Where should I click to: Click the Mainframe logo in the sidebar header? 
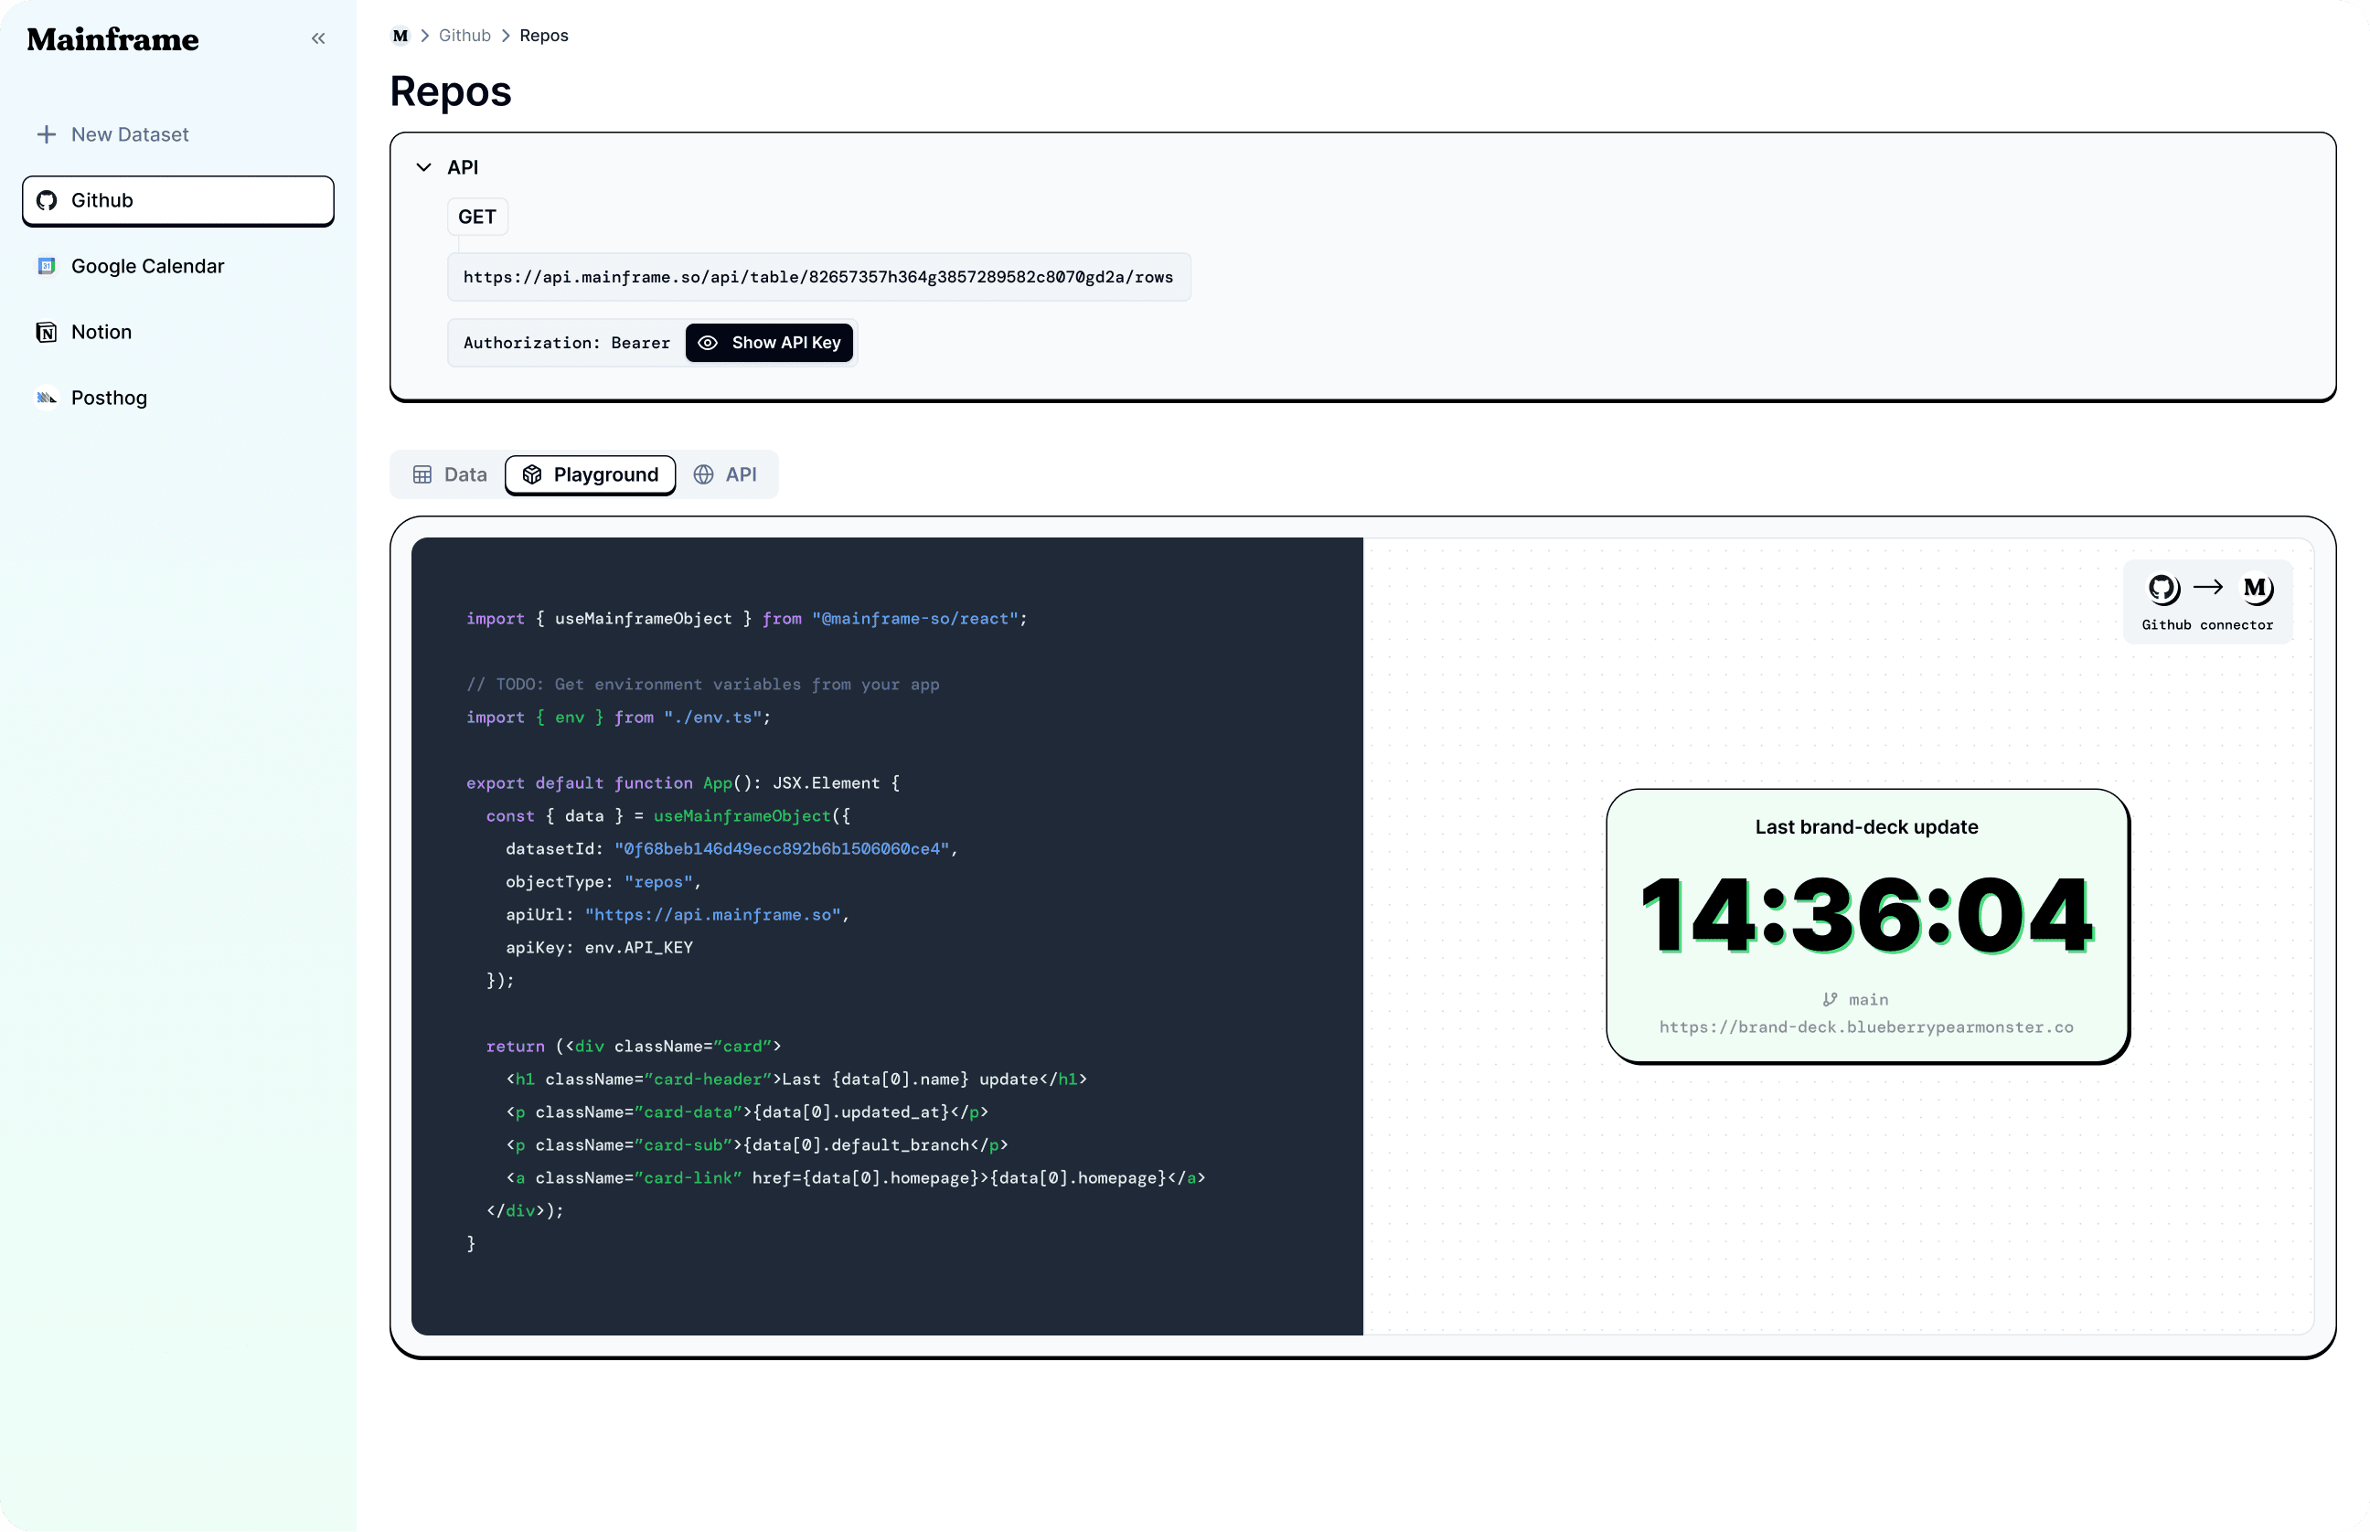tap(112, 40)
